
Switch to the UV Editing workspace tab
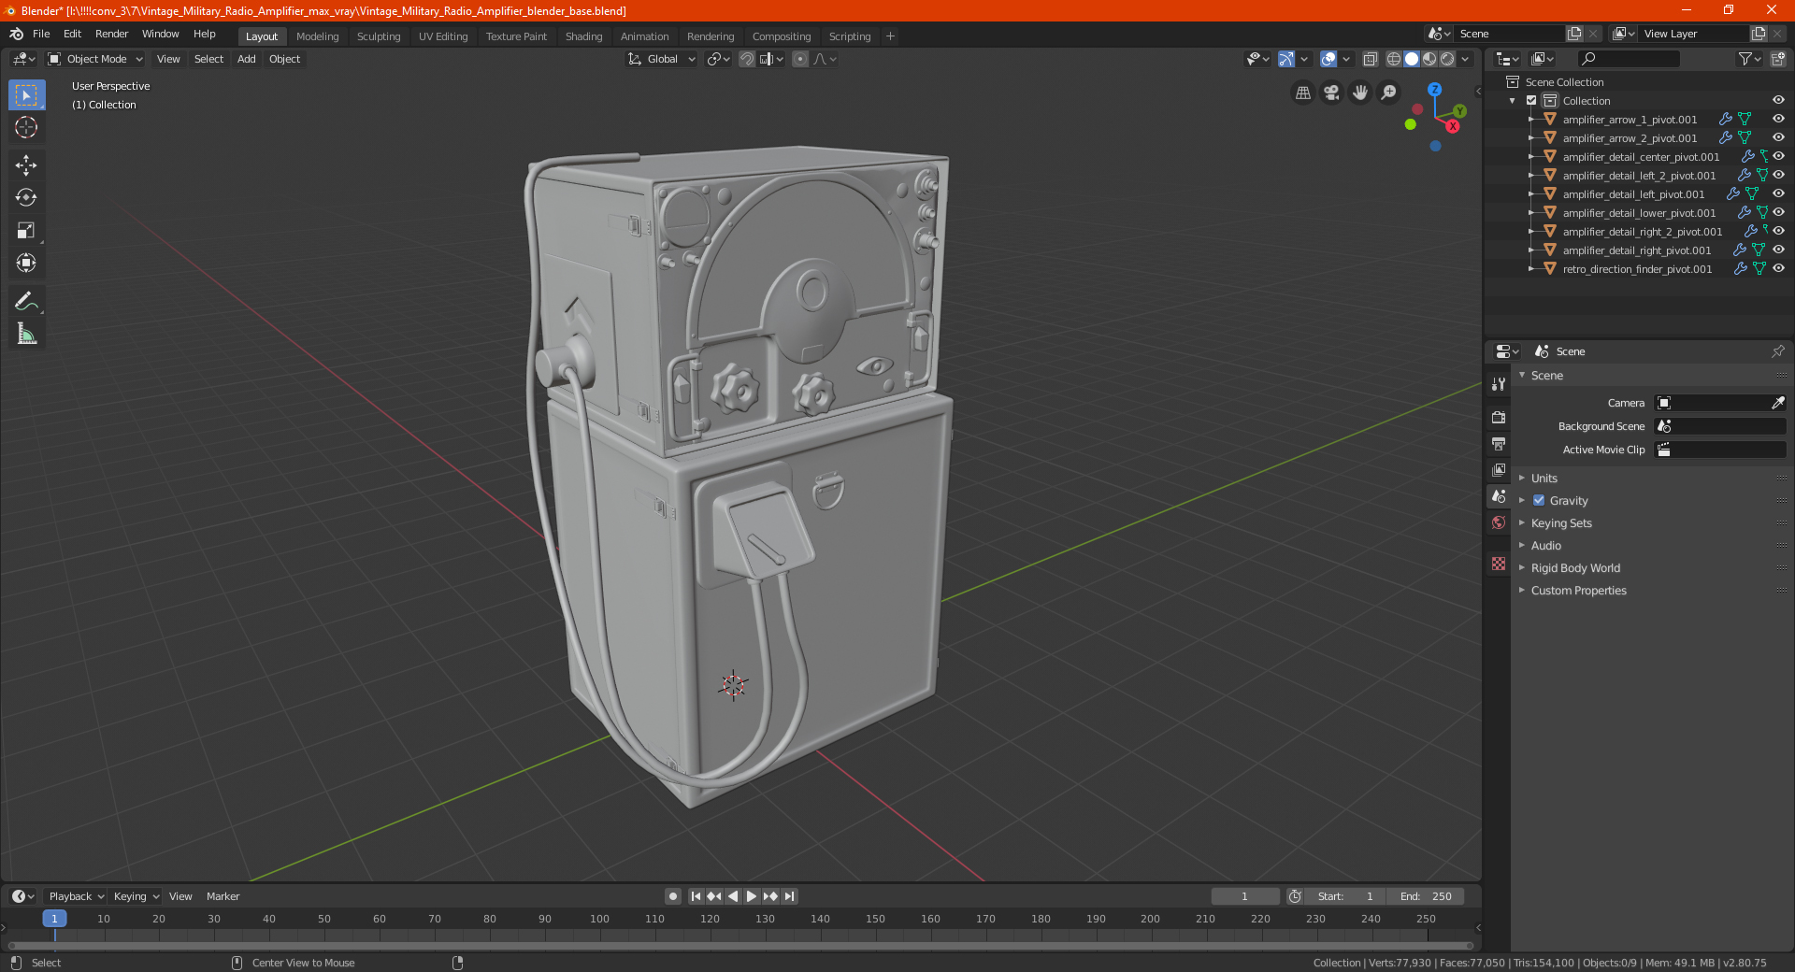(x=443, y=36)
